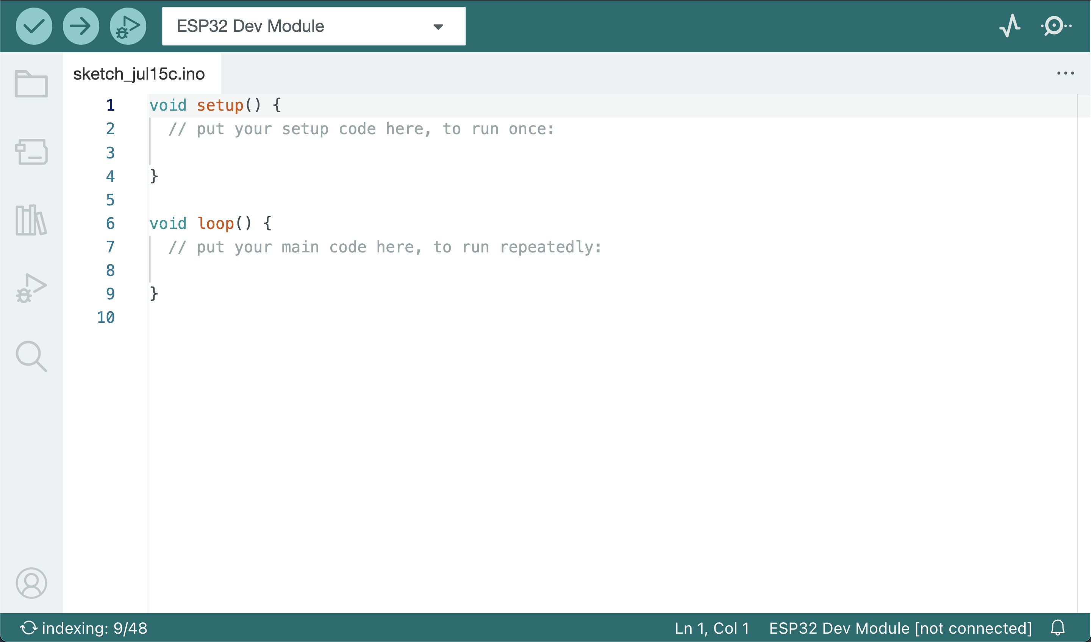Click the closing brace on line 4

154,176
